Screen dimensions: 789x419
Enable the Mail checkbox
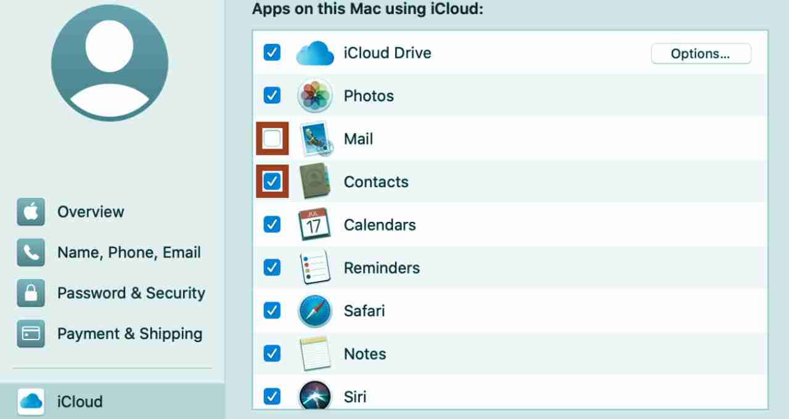coord(272,139)
